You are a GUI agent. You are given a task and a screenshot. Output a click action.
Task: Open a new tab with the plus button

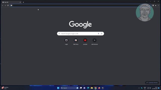point(23,2)
